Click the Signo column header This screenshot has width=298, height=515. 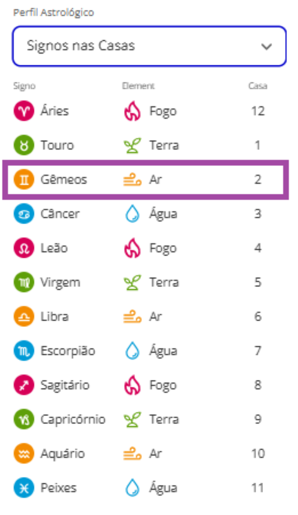[24, 86]
